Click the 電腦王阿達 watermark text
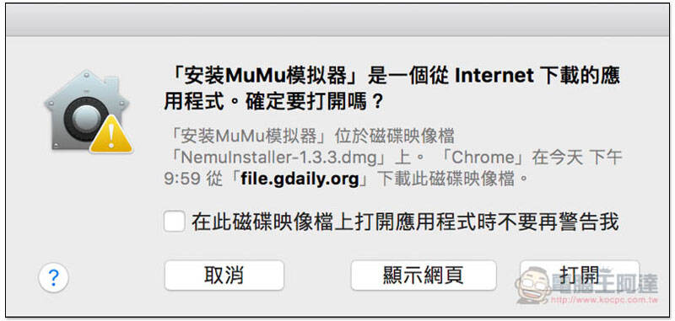Screen dimensions: 675x321 pos(605,284)
